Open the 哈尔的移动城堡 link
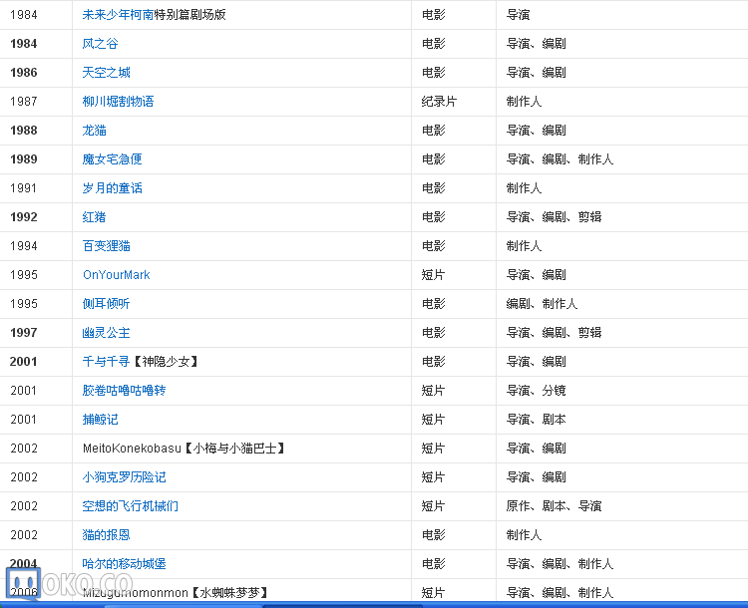Image resolution: width=748 pixels, height=608 pixels. [124, 564]
